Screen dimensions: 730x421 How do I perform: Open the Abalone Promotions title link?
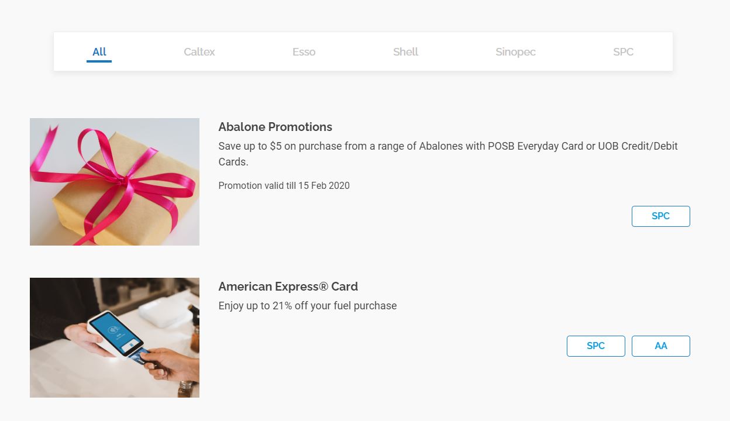275,127
